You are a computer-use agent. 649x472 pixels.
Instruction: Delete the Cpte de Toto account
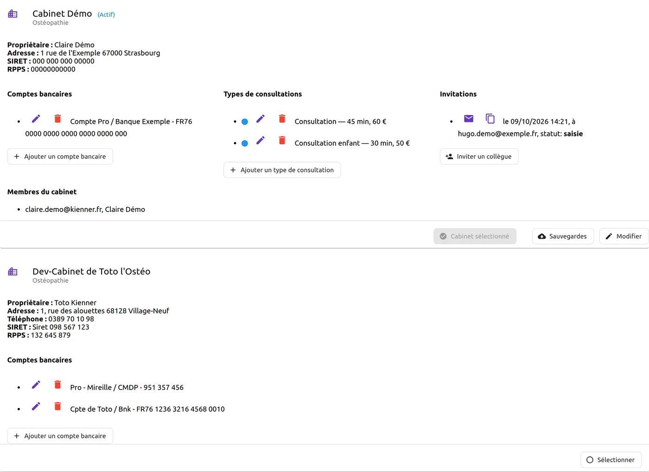[x=57, y=406]
